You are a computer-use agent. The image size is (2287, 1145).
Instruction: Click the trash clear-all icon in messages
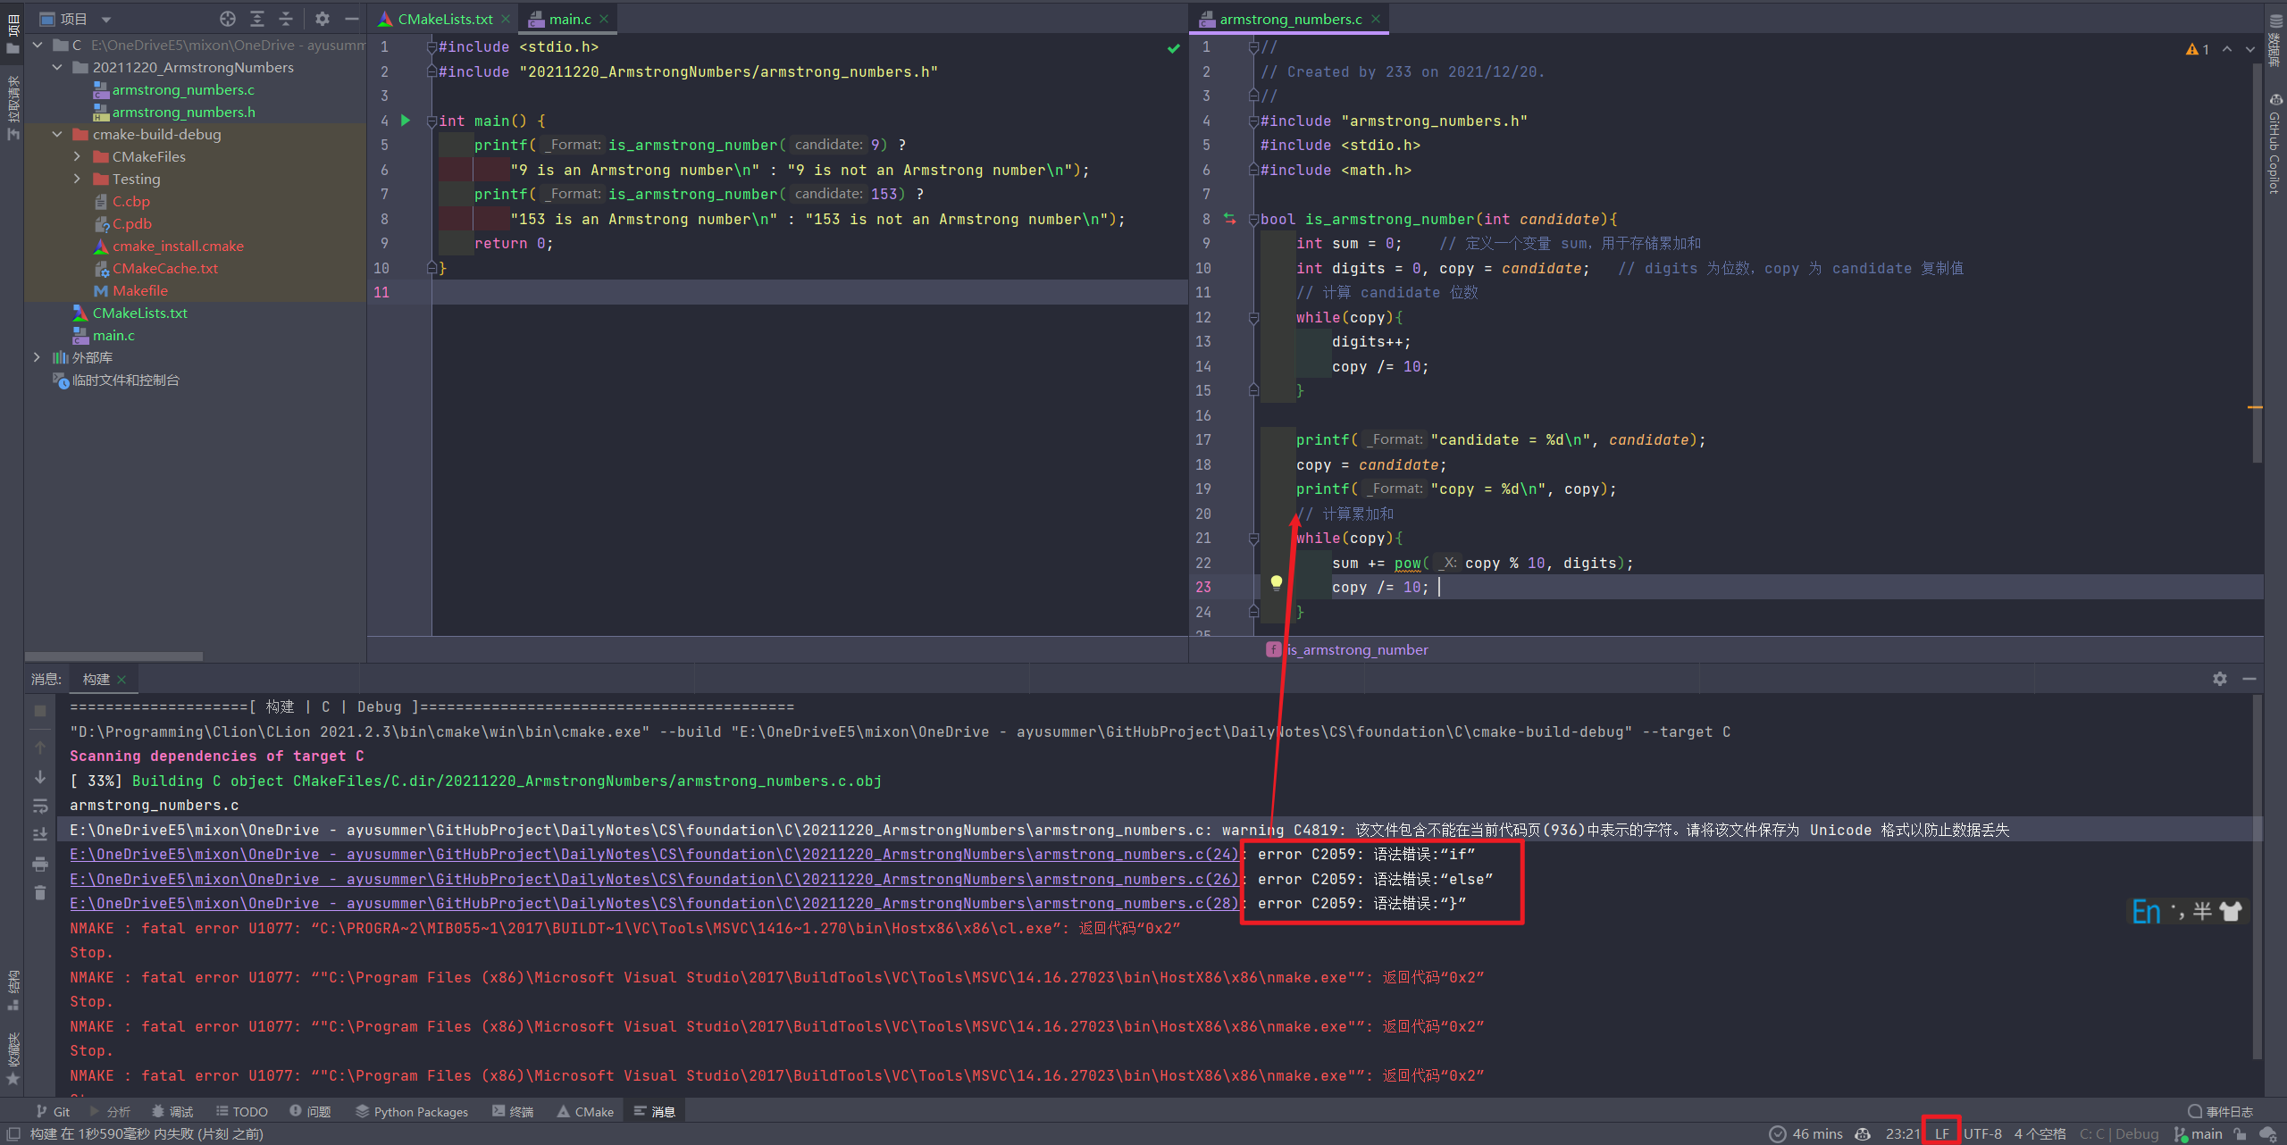click(x=40, y=892)
